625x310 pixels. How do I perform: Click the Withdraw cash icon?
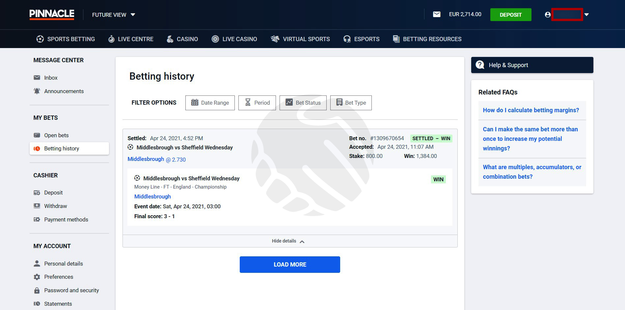37,206
